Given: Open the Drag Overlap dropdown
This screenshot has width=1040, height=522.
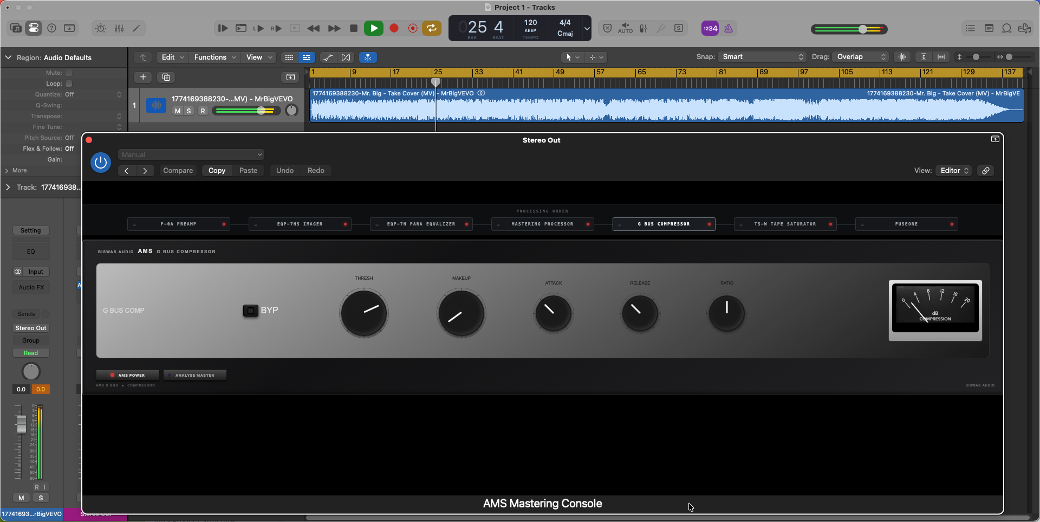Looking at the screenshot, I should click(x=861, y=57).
